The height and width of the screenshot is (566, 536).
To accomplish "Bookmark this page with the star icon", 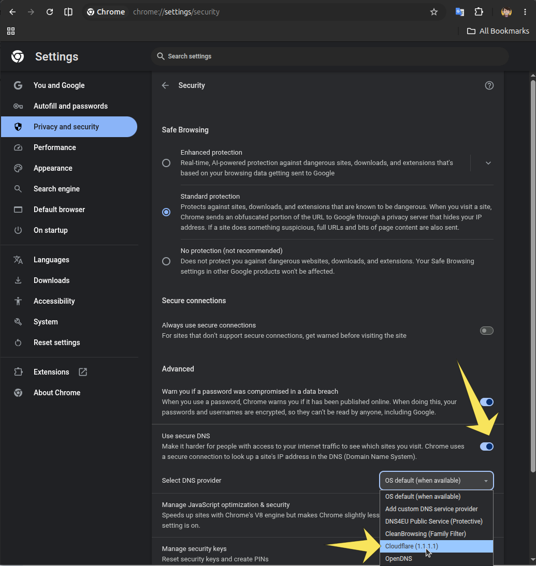I will click(x=433, y=12).
